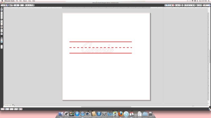Launch Firefox from the Dock
This screenshot has width=211, height=118.
121,114
